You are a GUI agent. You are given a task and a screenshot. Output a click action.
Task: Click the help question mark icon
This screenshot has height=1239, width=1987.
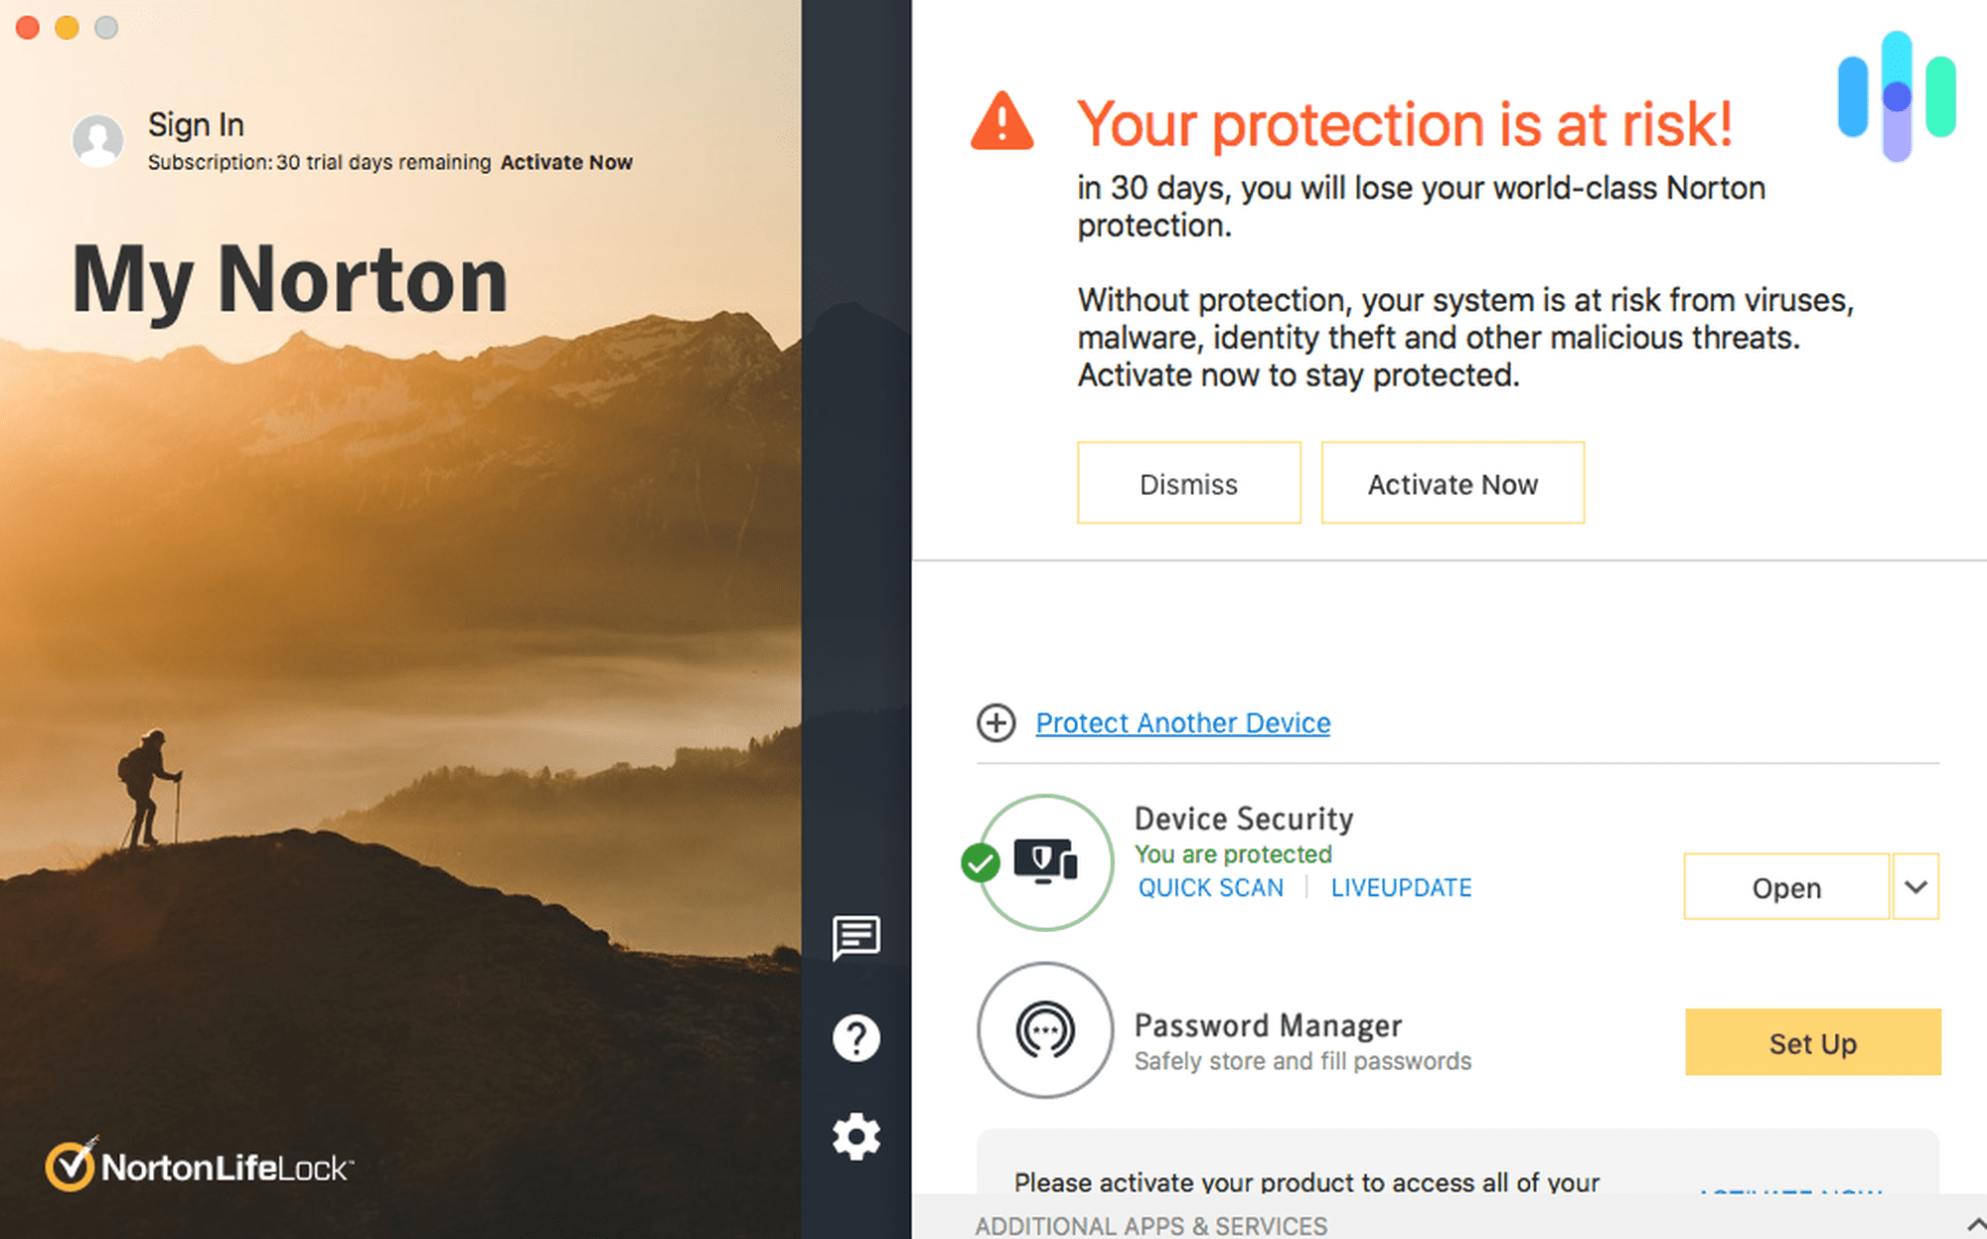(859, 1033)
